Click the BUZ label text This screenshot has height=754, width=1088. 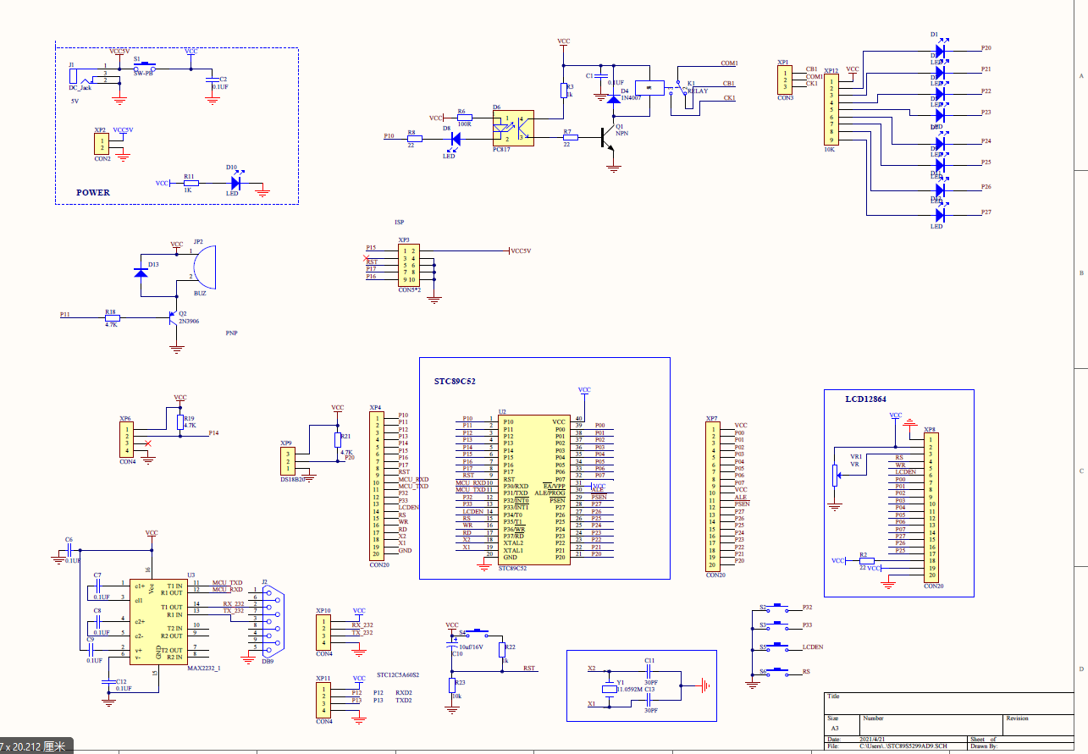[x=200, y=293]
